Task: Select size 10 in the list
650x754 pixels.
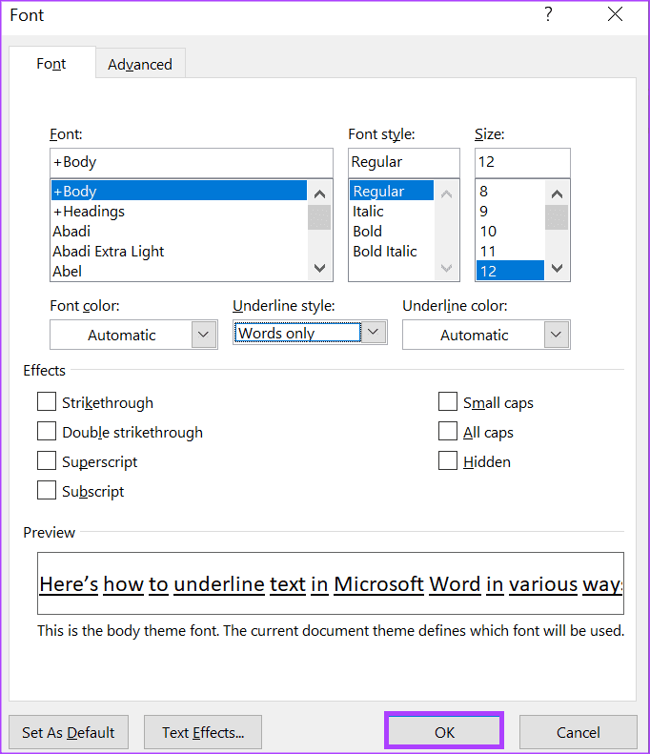Action: click(510, 232)
